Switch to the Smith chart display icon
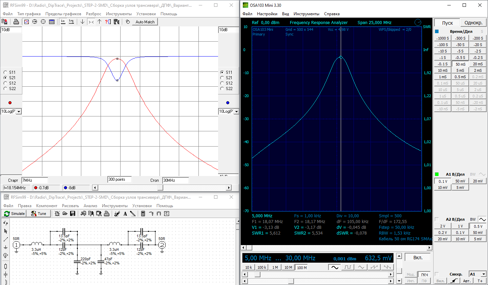Viewport: 488px width, 285px height. point(35,22)
